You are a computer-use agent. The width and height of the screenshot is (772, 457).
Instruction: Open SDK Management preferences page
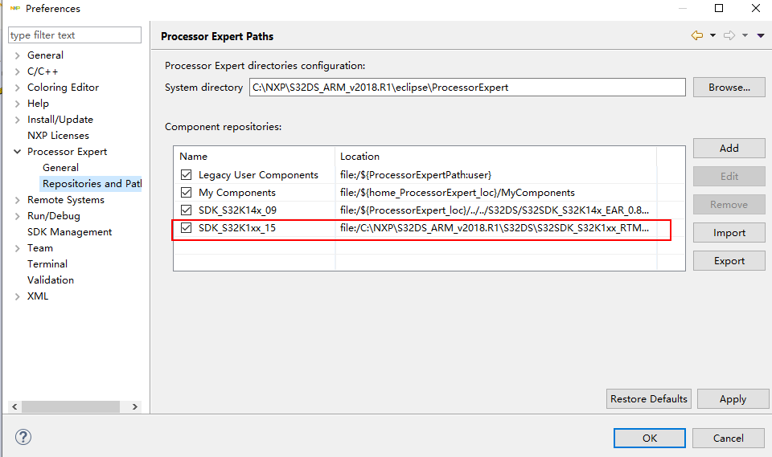pos(69,232)
